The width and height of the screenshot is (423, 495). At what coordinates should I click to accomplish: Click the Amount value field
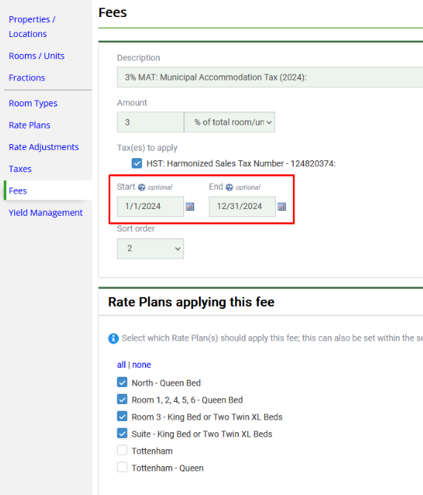(150, 122)
